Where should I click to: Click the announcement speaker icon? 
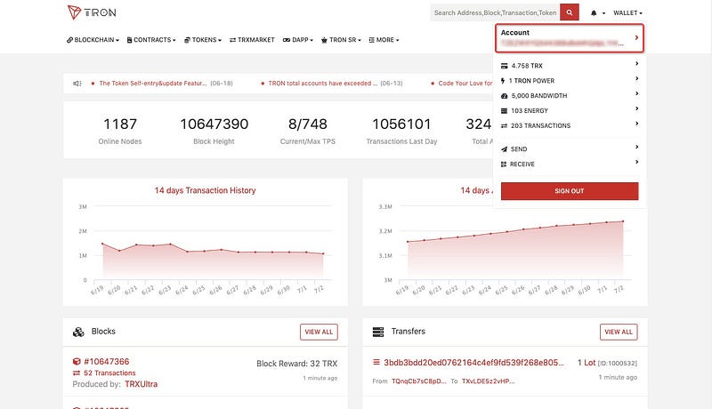click(77, 84)
